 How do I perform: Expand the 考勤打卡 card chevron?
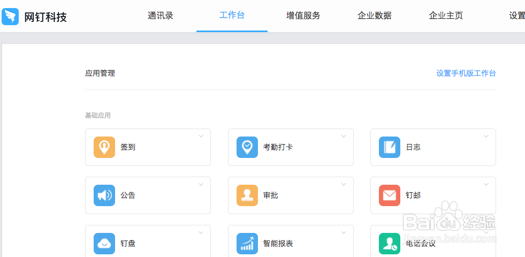click(x=344, y=136)
